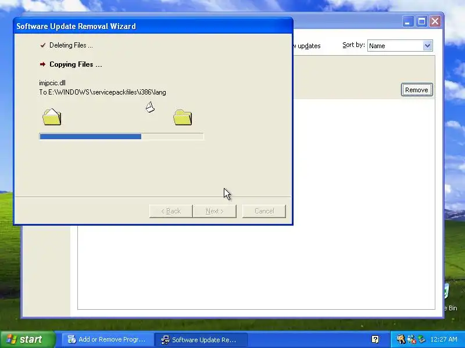
Task: Minimize the Add or Remove Programs window
Action: [408, 21]
